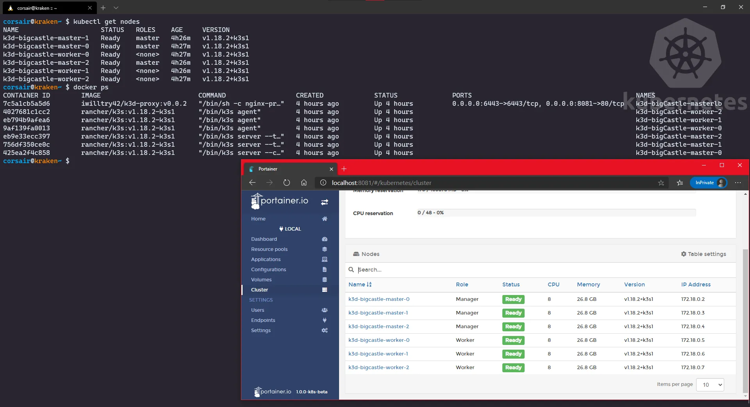Screen dimensions: 750x407
Task: Open terminal tab dropdown chevron
Action: click(x=116, y=8)
